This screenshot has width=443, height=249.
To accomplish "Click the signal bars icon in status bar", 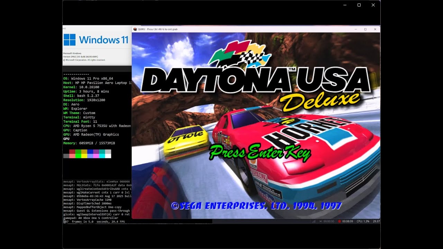I will click(x=314, y=221).
